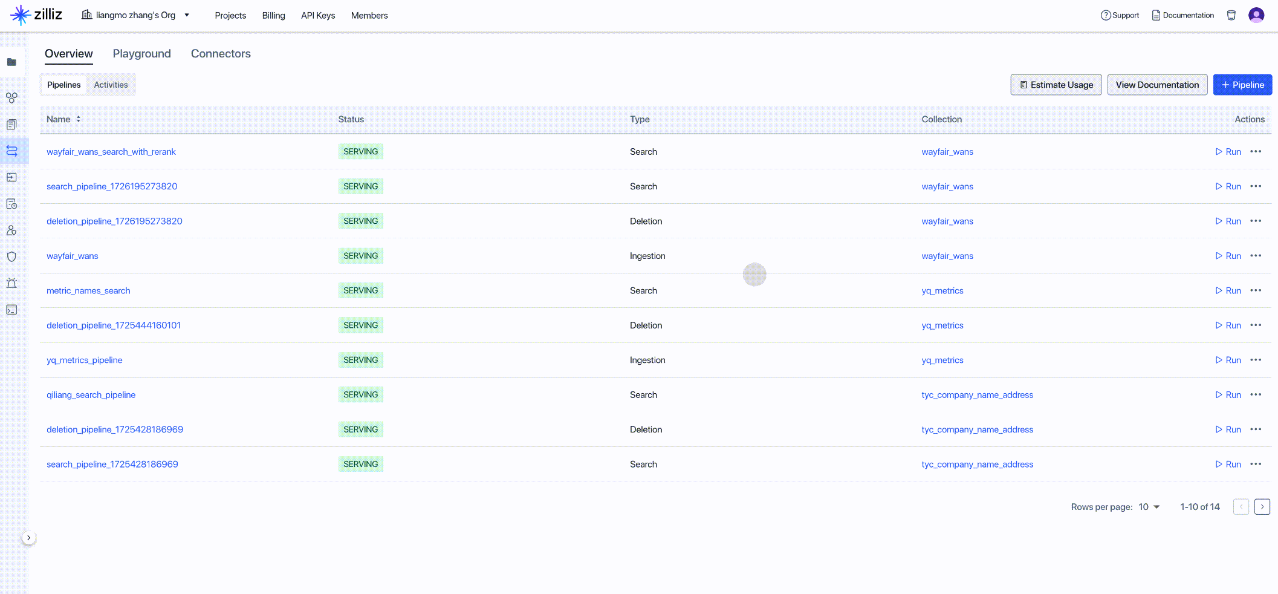Click the terminal console icon in sidebar
This screenshot has width=1278, height=594.
[x=11, y=310]
